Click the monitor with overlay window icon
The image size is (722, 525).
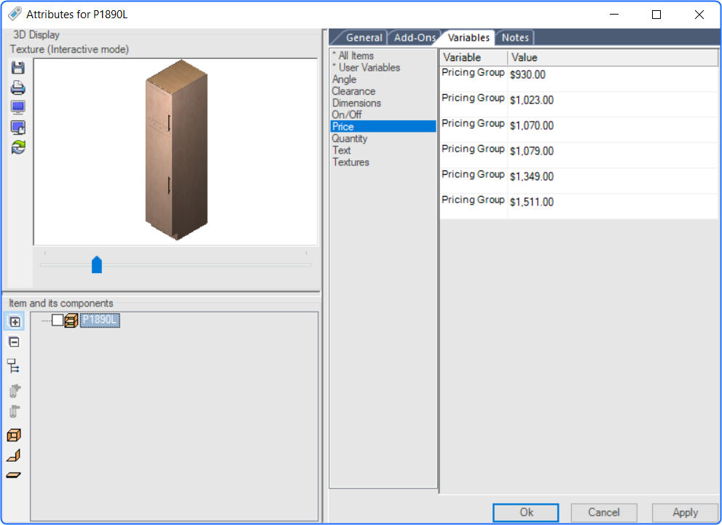coord(18,127)
